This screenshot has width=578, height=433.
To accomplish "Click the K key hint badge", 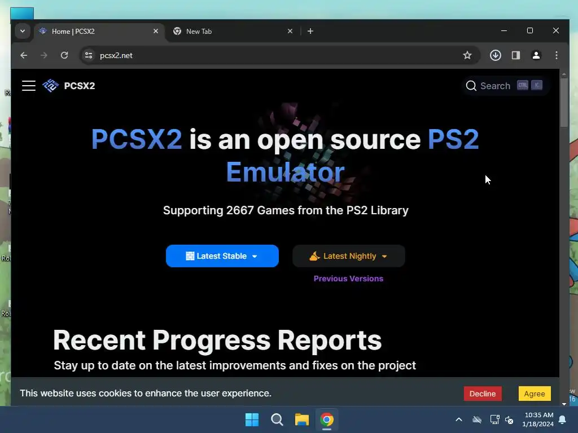I will [537, 86].
